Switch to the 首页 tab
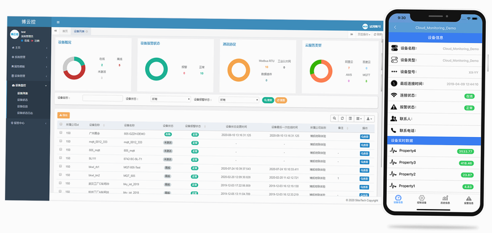The width and height of the screenshot is (492, 233). click(65, 31)
